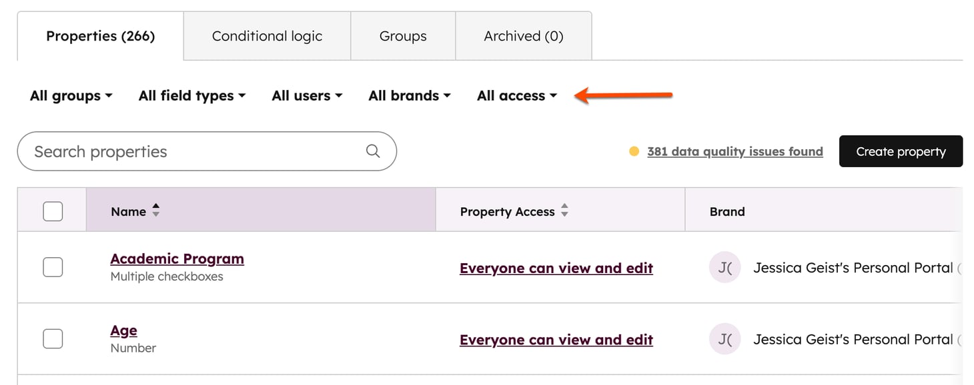The width and height of the screenshot is (974, 385).
Task: Click Academic Program row brand avatar
Action: click(724, 268)
